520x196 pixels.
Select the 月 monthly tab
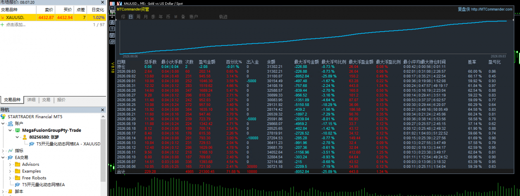[x=146, y=16]
